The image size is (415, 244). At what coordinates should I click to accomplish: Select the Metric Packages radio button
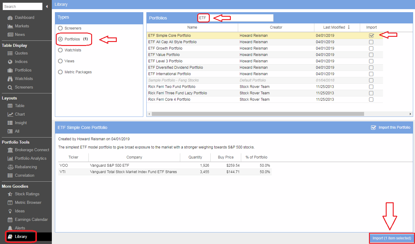click(60, 72)
